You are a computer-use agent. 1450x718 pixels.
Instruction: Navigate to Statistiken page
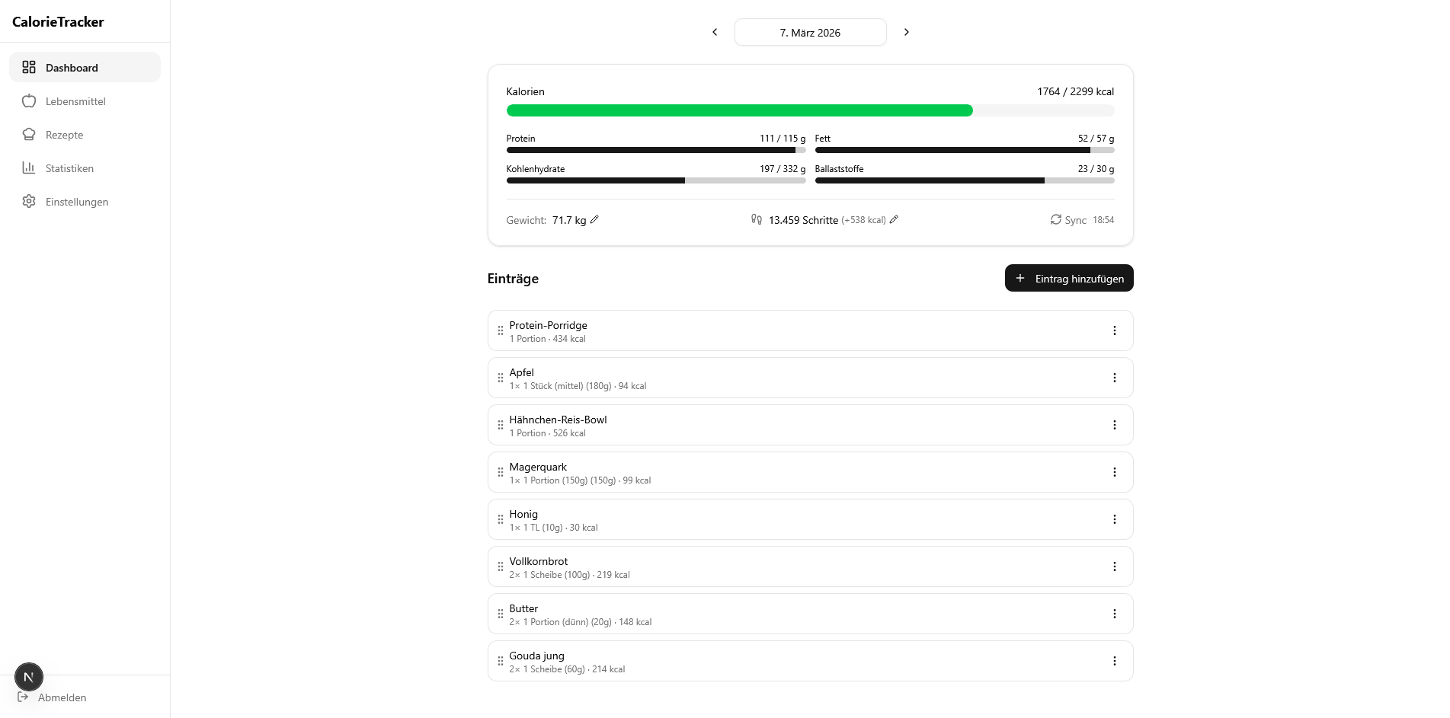69,168
